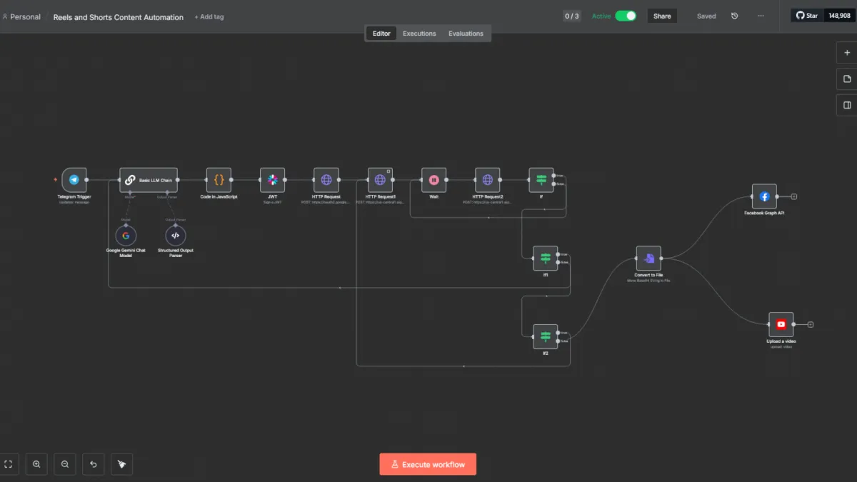Select the YouTube Upload a video node
The height and width of the screenshot is (482, 857).
(x=781, y=324)
